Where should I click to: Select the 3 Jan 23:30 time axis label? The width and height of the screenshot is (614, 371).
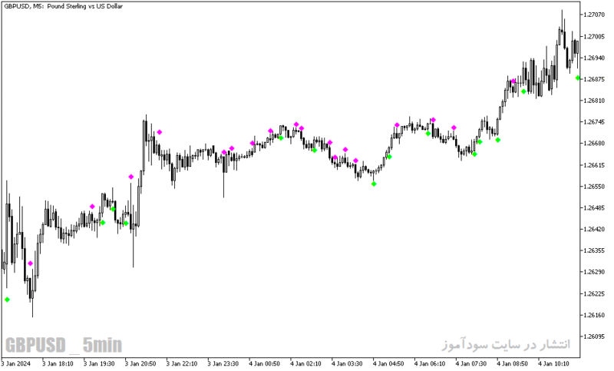point(223,364)
